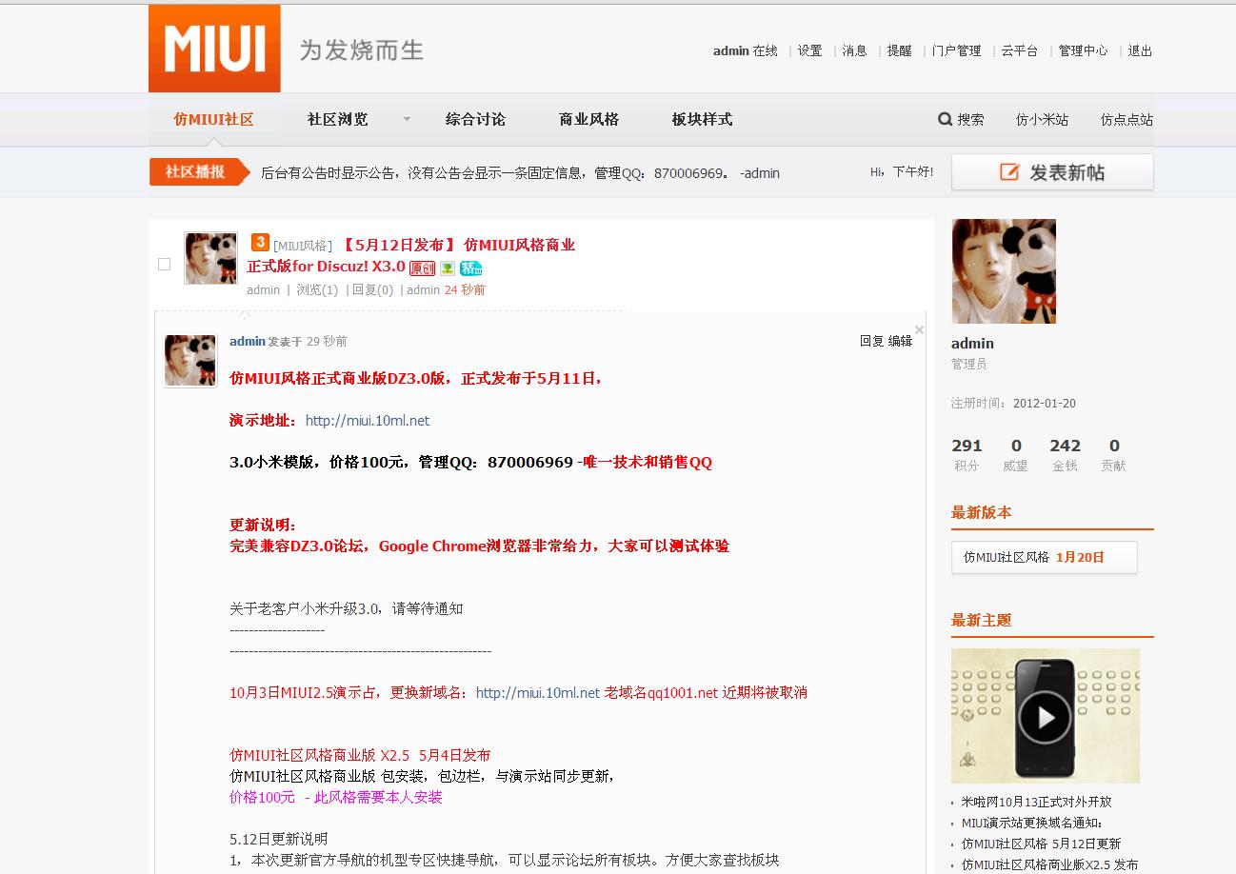Play the phone video in 最新主题
Viewport: 1236px width, 874px height.
point(1045,716)
